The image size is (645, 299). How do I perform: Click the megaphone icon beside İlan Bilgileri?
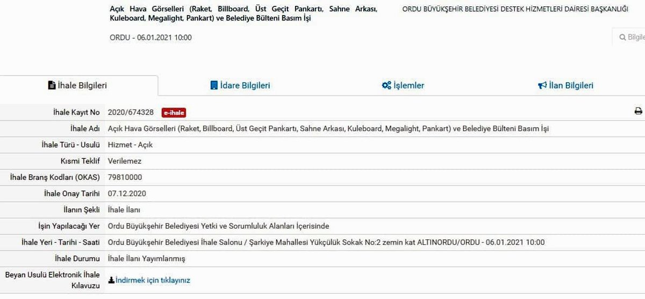542,85
